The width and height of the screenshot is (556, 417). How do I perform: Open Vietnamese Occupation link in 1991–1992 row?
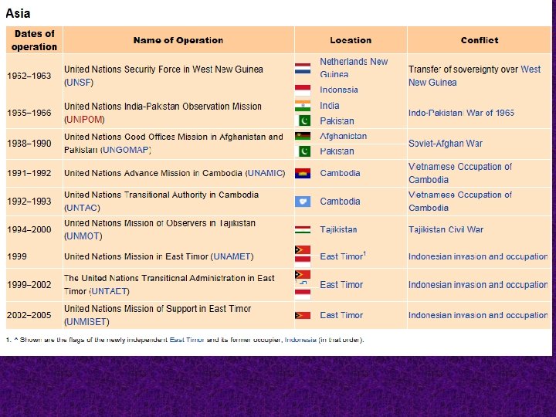click(460, 174)
